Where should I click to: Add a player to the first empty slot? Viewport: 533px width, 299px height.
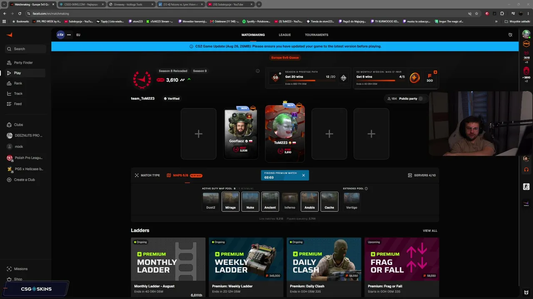pos(199,134)
